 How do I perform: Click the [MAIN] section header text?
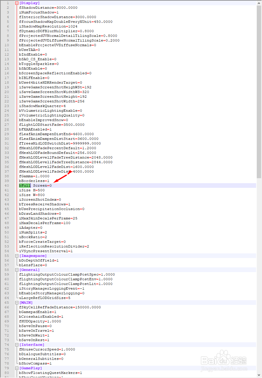tap(26, 303)
